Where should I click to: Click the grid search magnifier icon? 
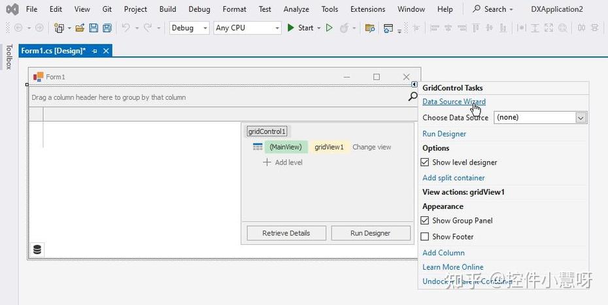point(413,97)
